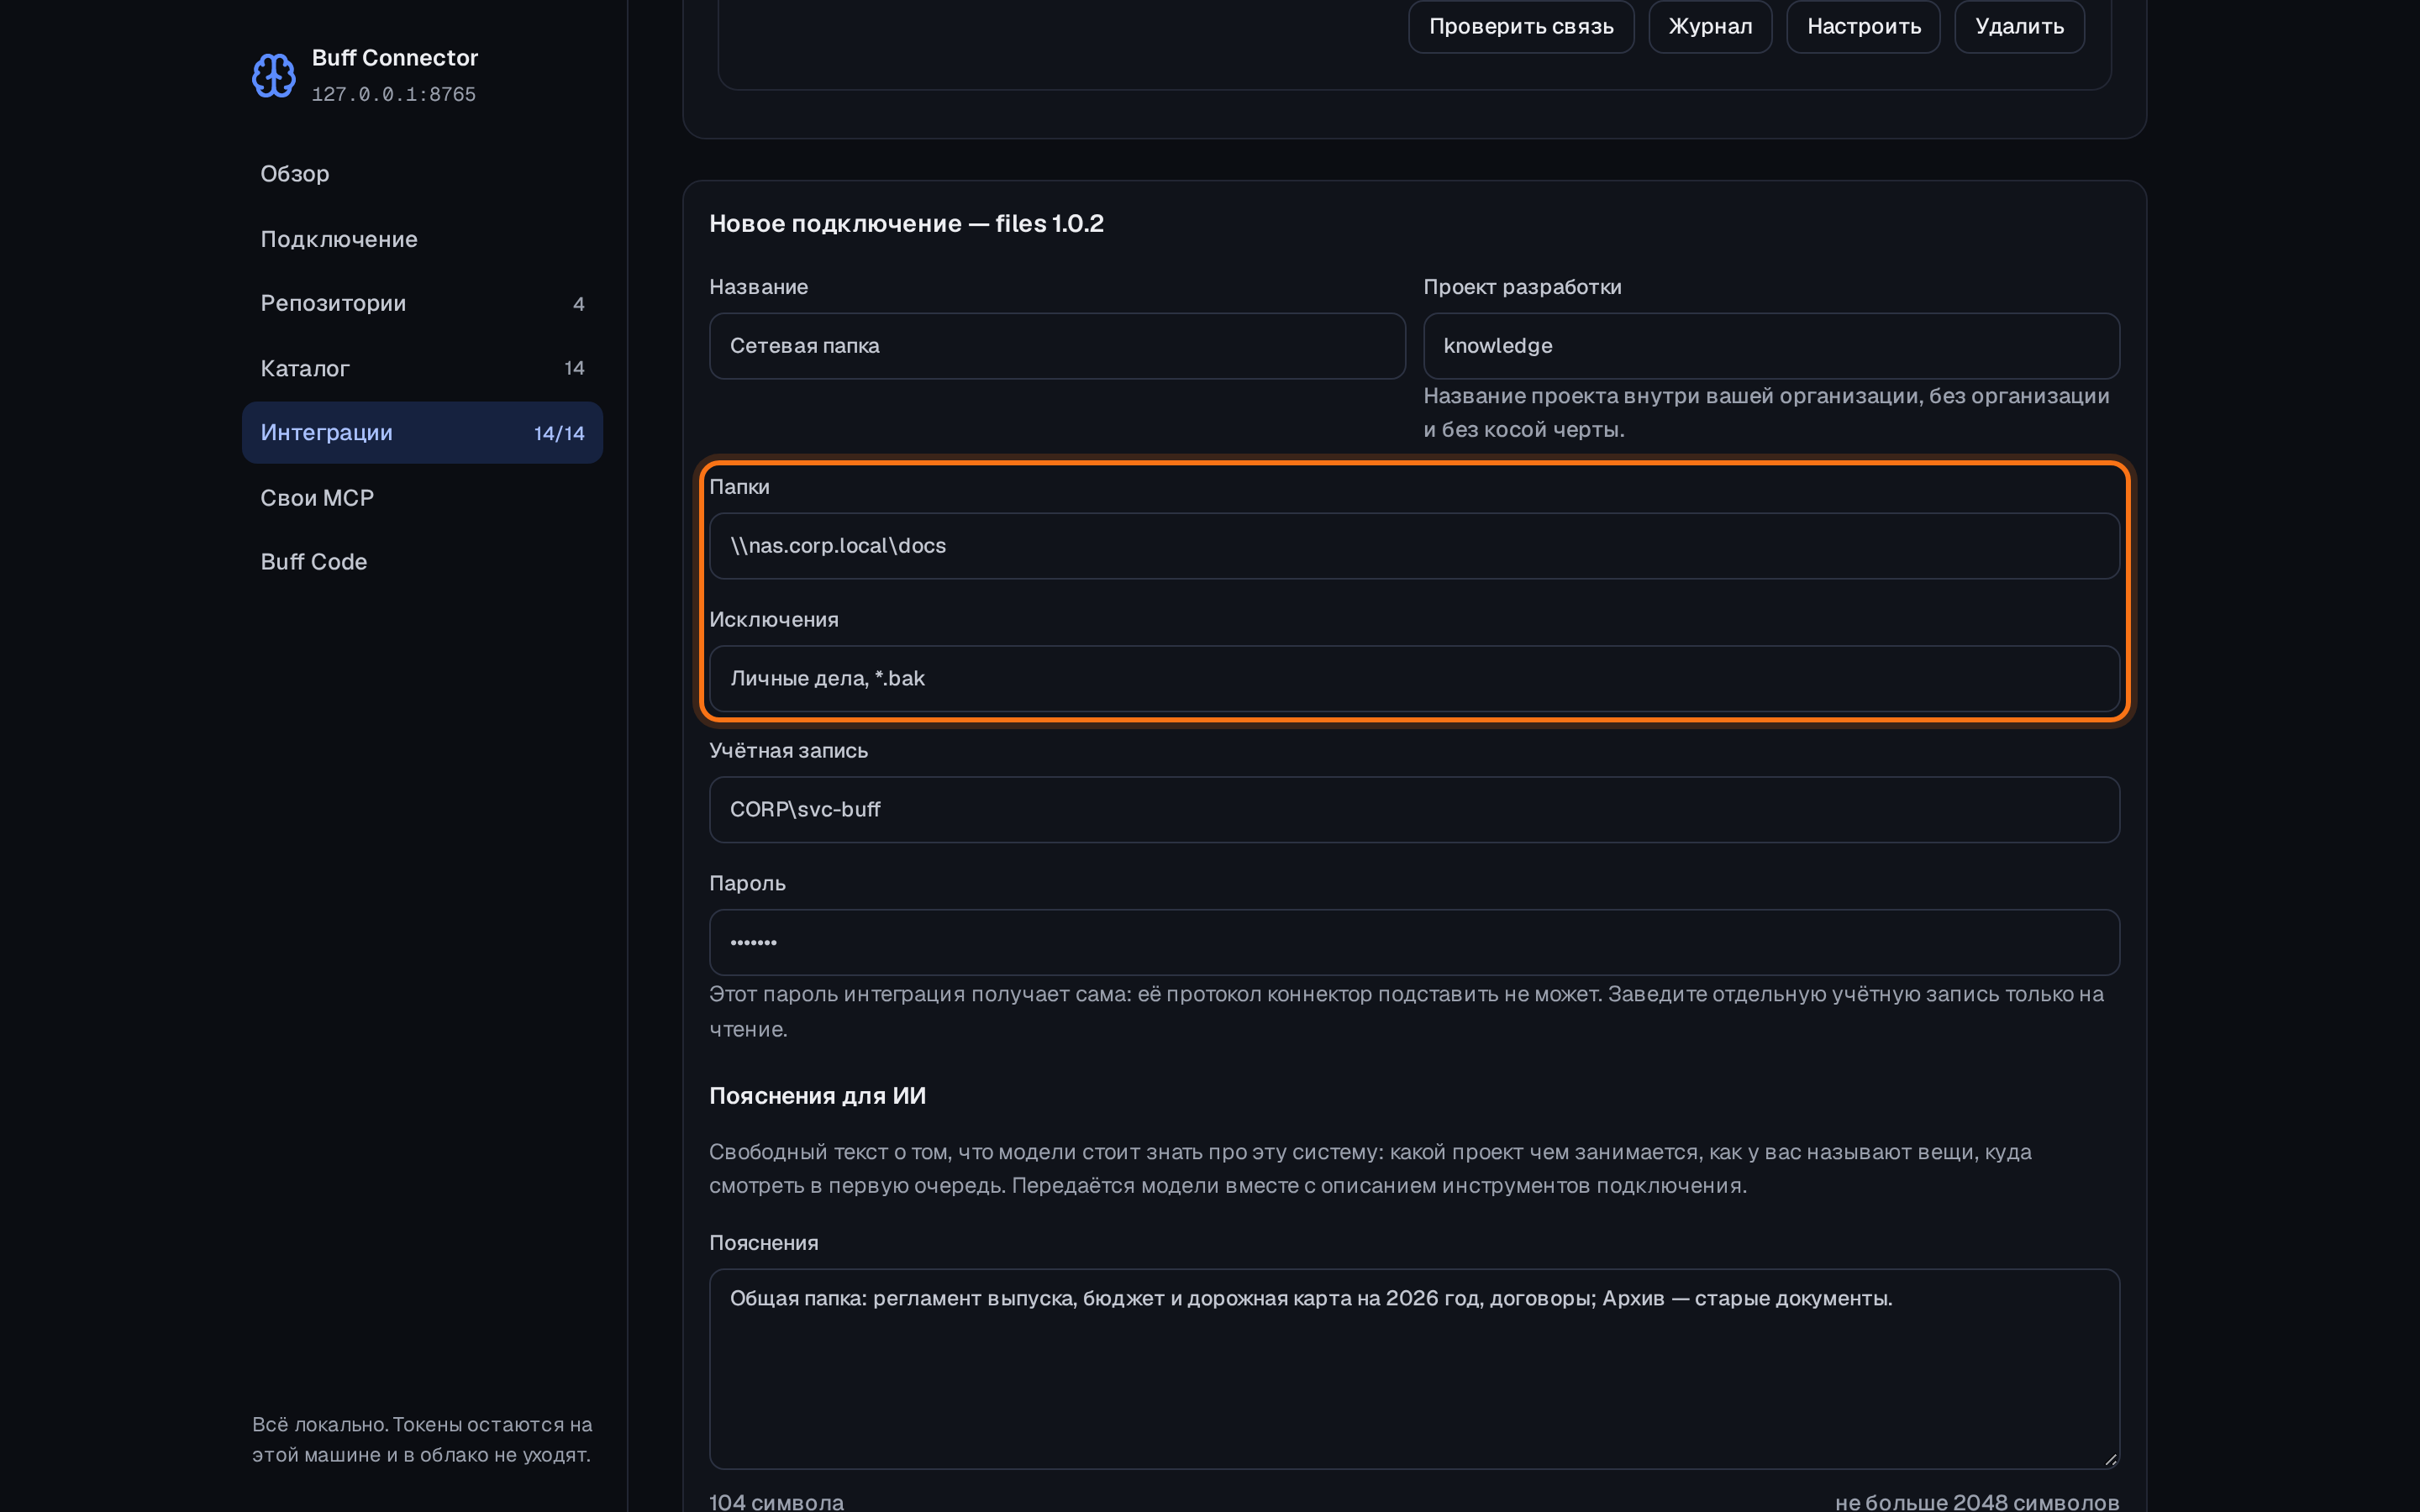Open the Каталог section
This screenshot has width=2420, height=1512.
pos(422,368)
